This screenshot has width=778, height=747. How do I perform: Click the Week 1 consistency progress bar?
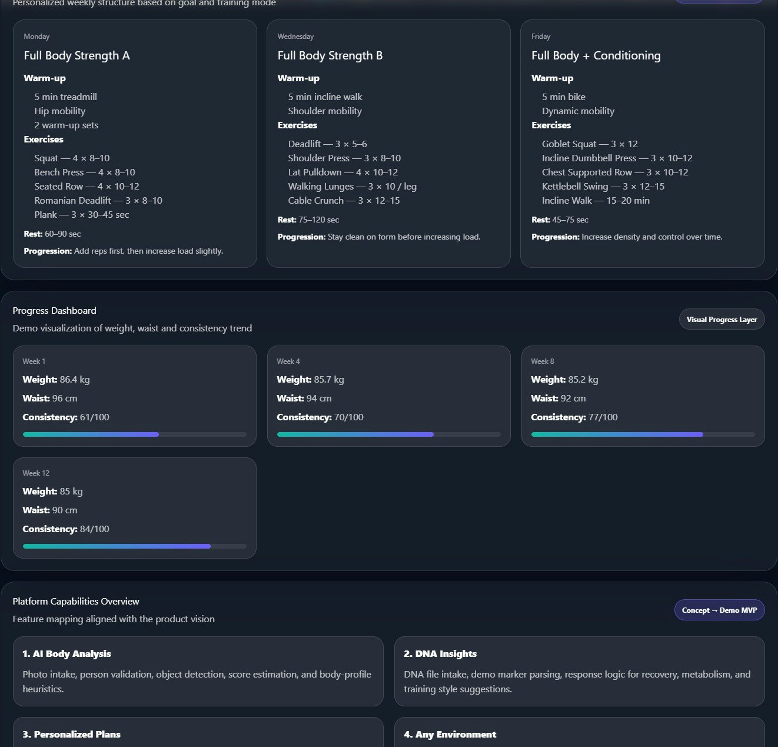point(135,434)
